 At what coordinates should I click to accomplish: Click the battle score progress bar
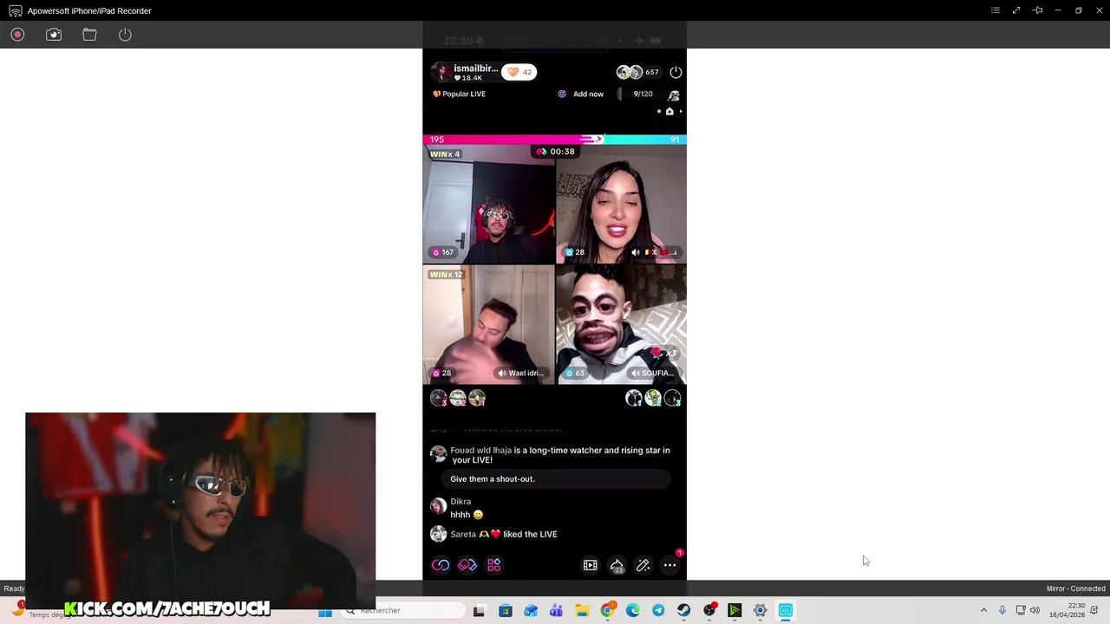click(x=554, y=139)
